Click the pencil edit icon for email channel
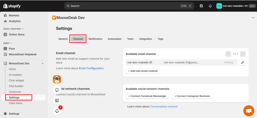 (242, 63)
